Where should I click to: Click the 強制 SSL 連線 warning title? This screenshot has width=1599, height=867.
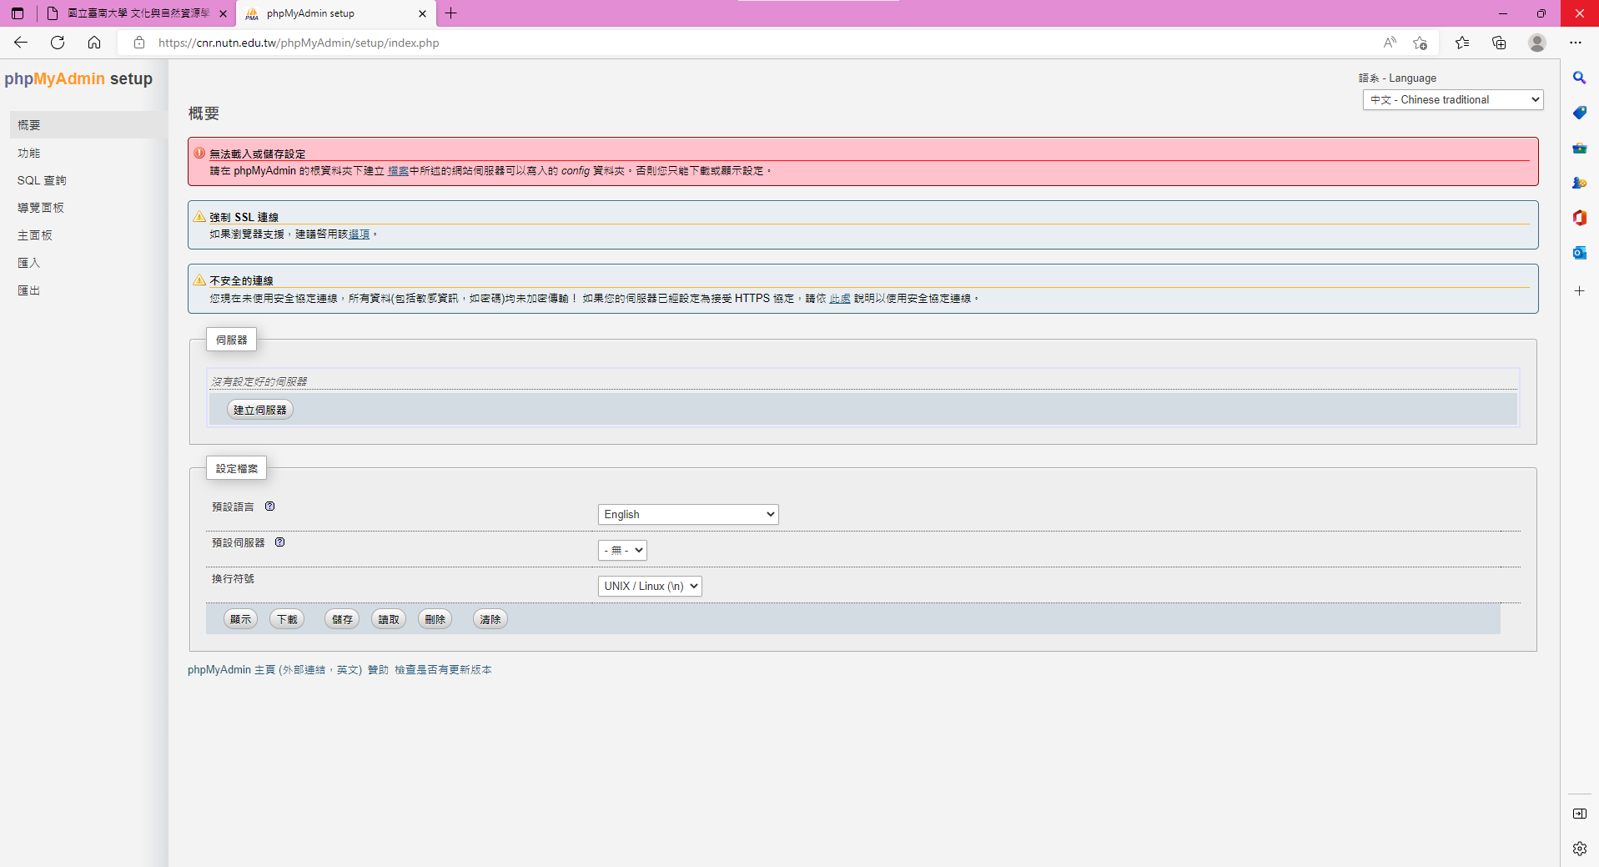click(244, 218)
